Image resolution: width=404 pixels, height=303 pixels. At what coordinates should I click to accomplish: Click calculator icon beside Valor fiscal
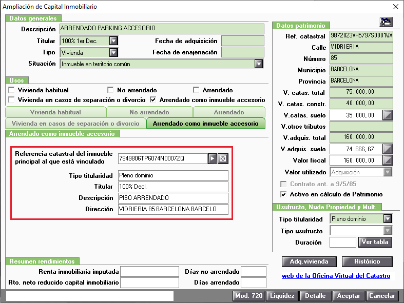click(388, 160)
